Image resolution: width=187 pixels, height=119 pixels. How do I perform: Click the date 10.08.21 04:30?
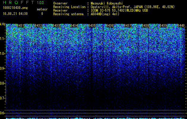15,14
